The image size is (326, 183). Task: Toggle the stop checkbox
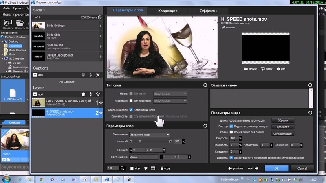click(132, 168)
